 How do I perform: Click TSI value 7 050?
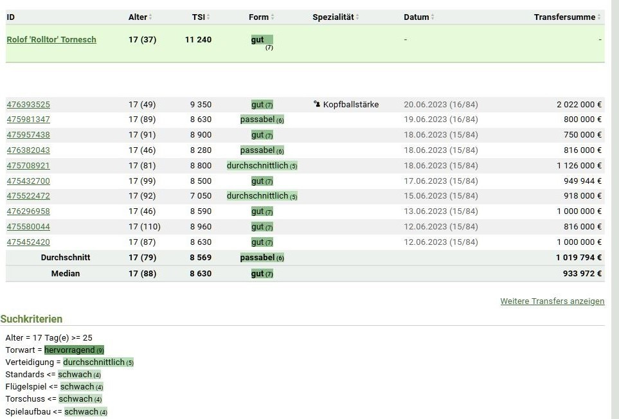coord(201,196)
